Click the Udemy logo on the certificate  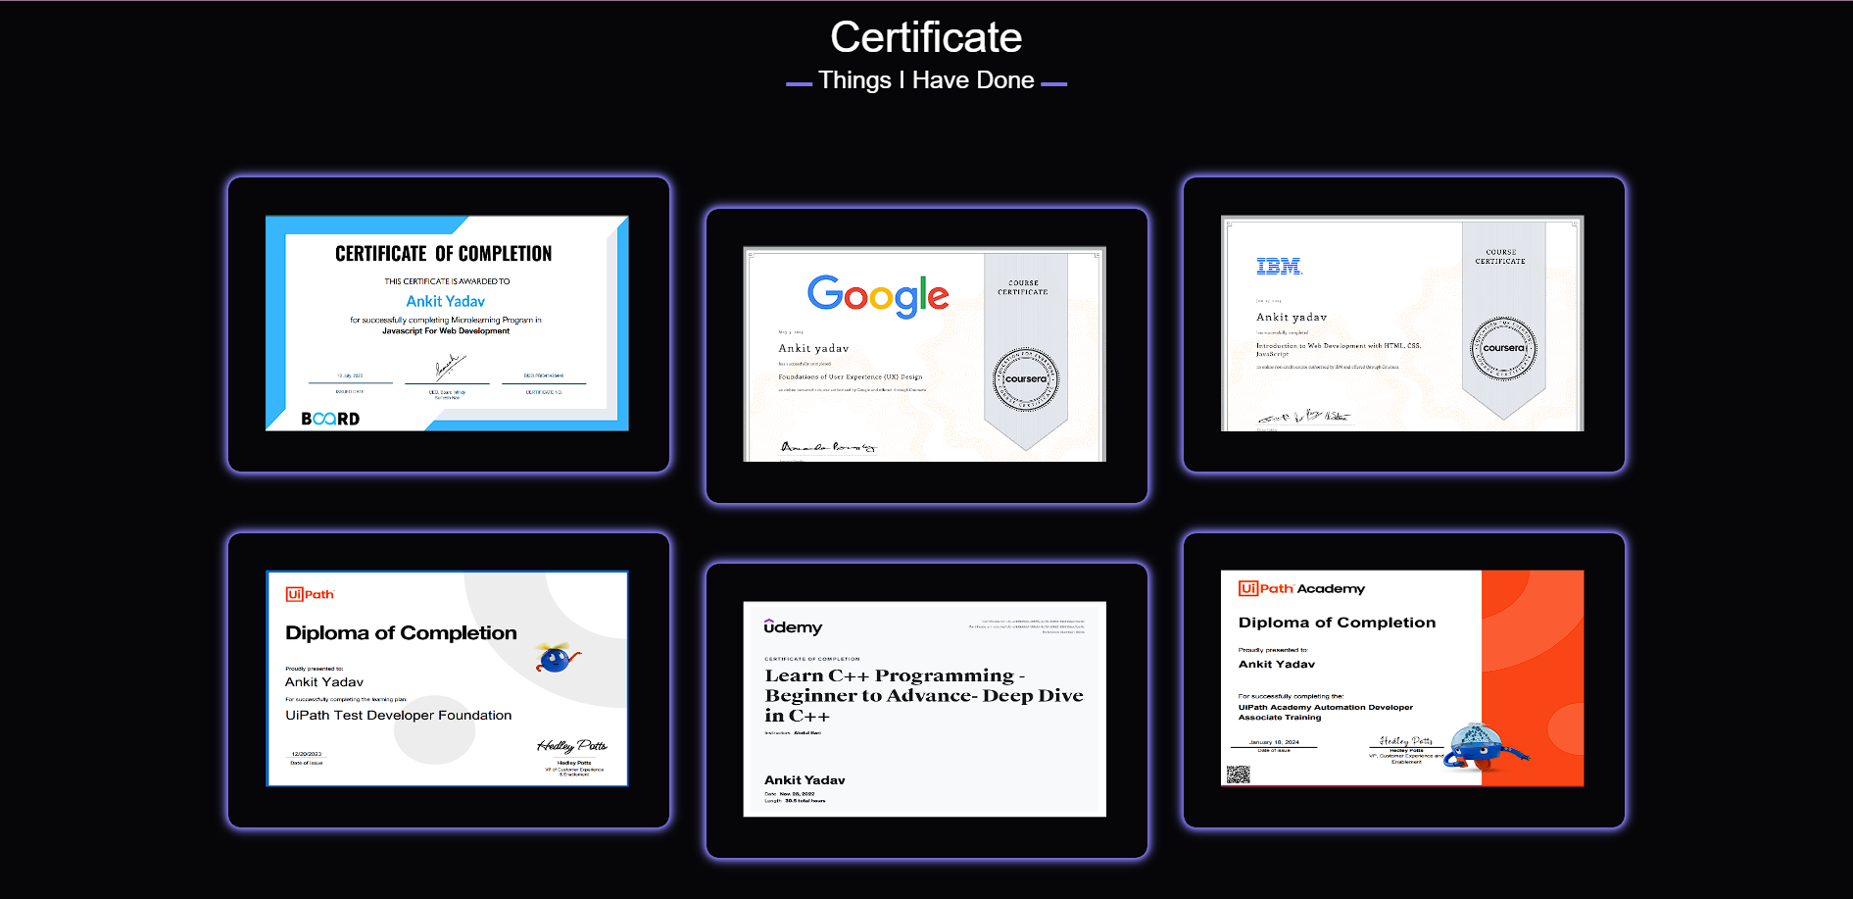click(x=793, y=626)
